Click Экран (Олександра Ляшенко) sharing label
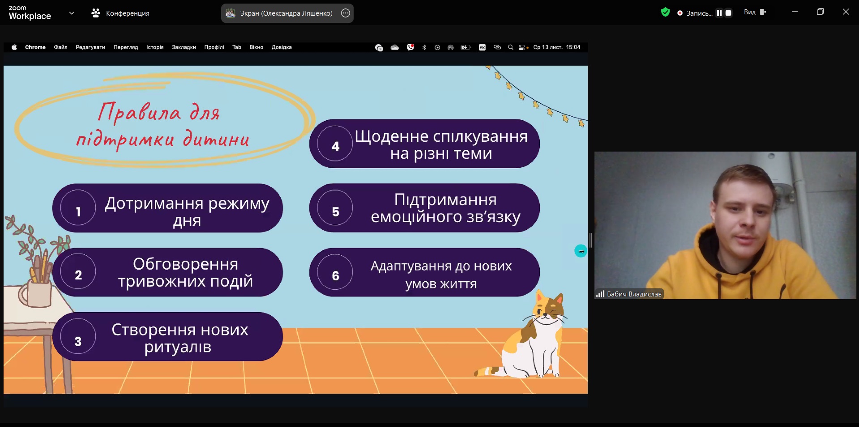859x427 pixels. click(286, 13)
